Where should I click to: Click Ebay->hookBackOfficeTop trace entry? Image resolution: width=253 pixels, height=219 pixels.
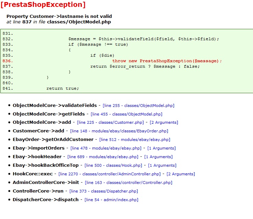46,165
